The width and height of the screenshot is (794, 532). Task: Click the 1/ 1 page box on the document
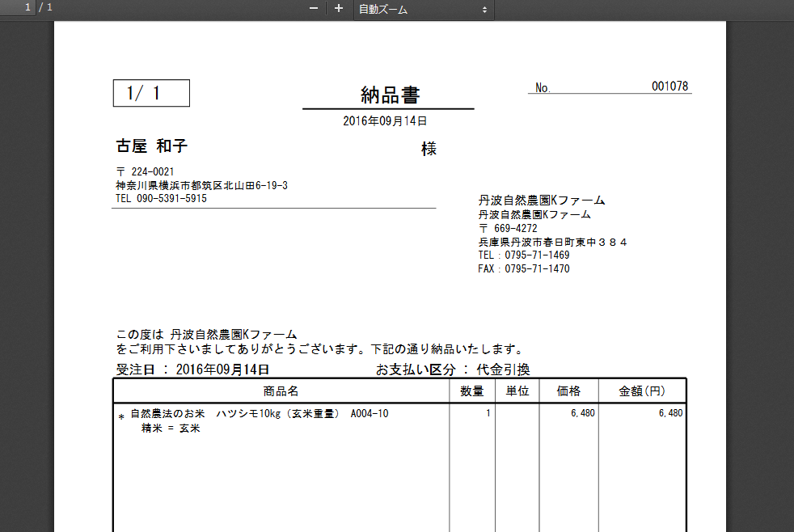(151, 93)
